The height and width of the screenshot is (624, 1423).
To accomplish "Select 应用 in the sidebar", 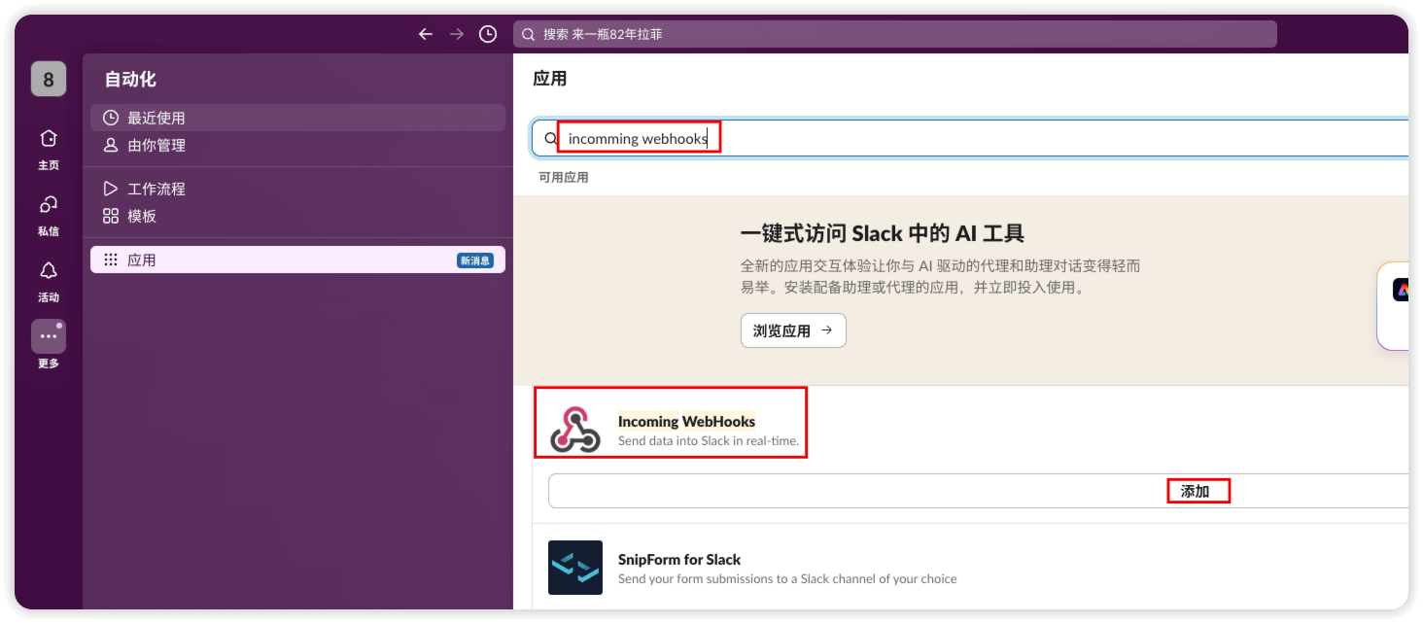I will 297,260.
